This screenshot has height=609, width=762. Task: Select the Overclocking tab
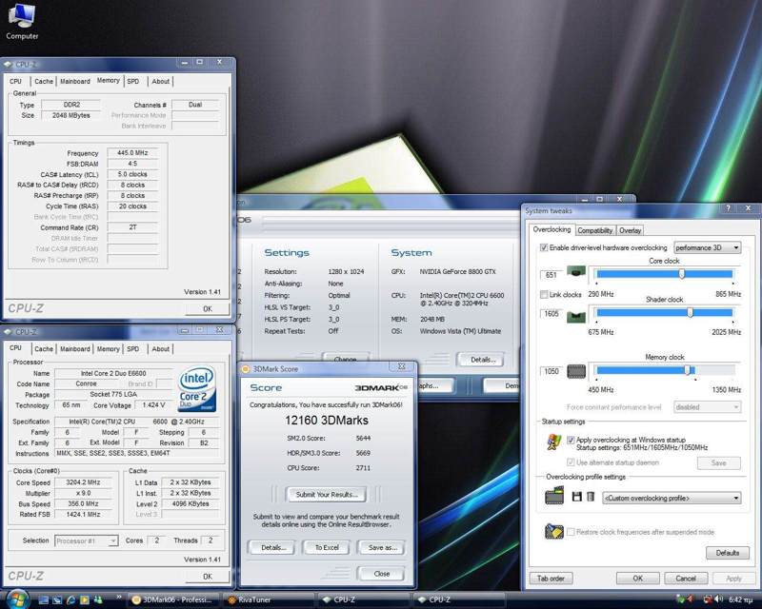pos(551,229)
